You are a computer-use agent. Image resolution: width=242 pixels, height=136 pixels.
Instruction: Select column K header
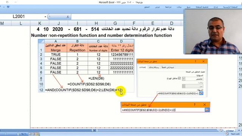tap(40, 23)
